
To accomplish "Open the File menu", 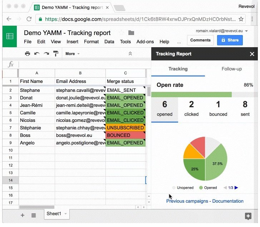I will click(28, 41).
